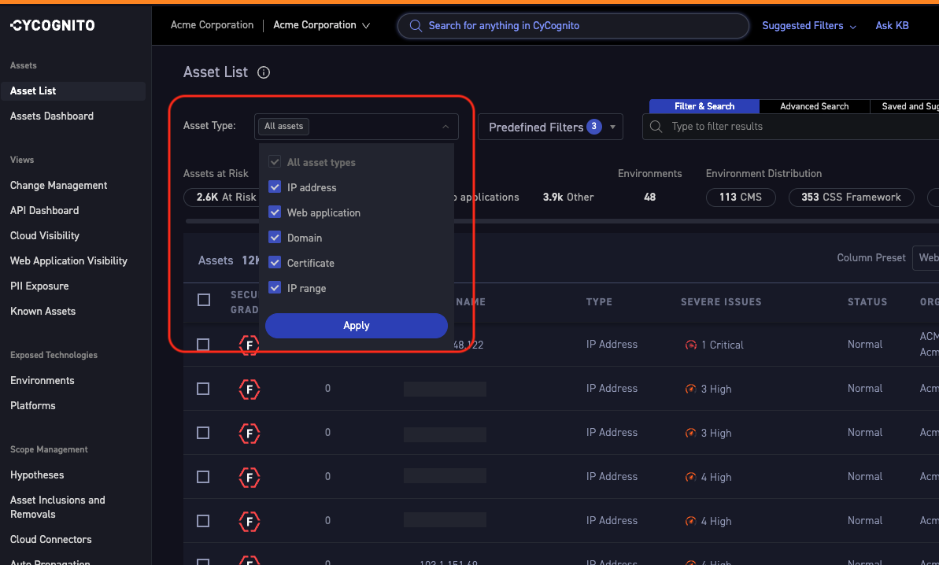Viewport: 939px width, 565px height.
Task: Click the Apply button
Action: click(x=357, y=326)
